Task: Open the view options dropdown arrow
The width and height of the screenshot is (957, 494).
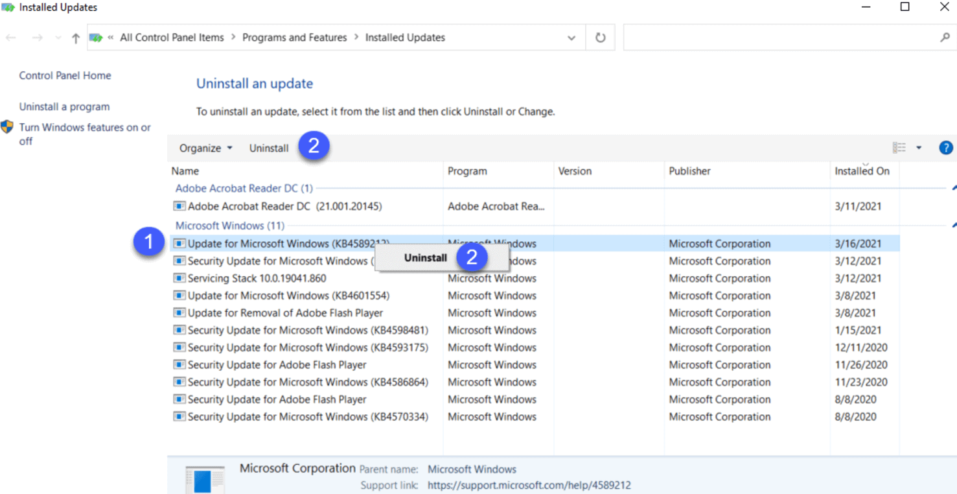Action: [919, 148]
